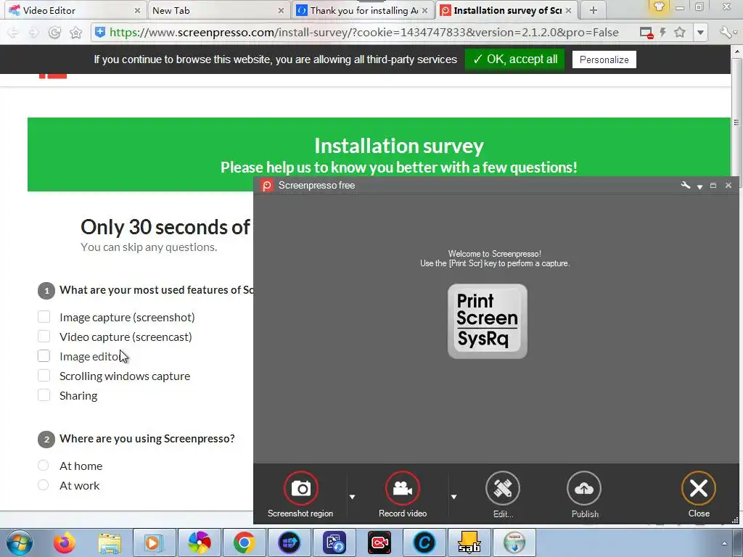
Task: Open Firefox from the taskbar
Action: click(65, 542)
